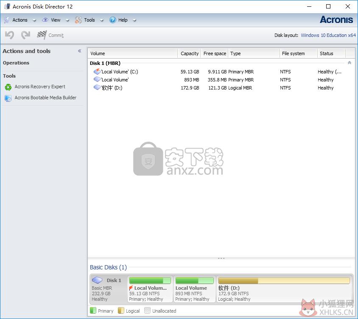The height and width of the screenshot is (319, 358).
Task: Click the 59.13 GB capacity cell
Action: point(190,72)
